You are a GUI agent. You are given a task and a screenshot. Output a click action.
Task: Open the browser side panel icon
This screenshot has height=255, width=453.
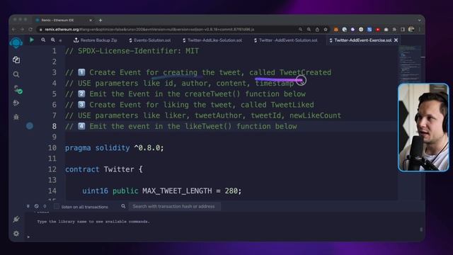click(403, 30)
